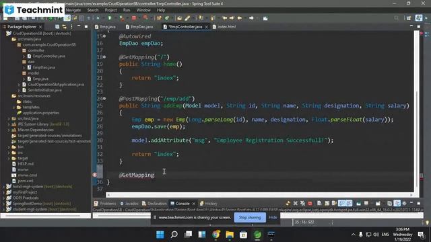Viewport: 431px width, 242px height.
Task: Open the Navigate menu
Action: point(73,10)
